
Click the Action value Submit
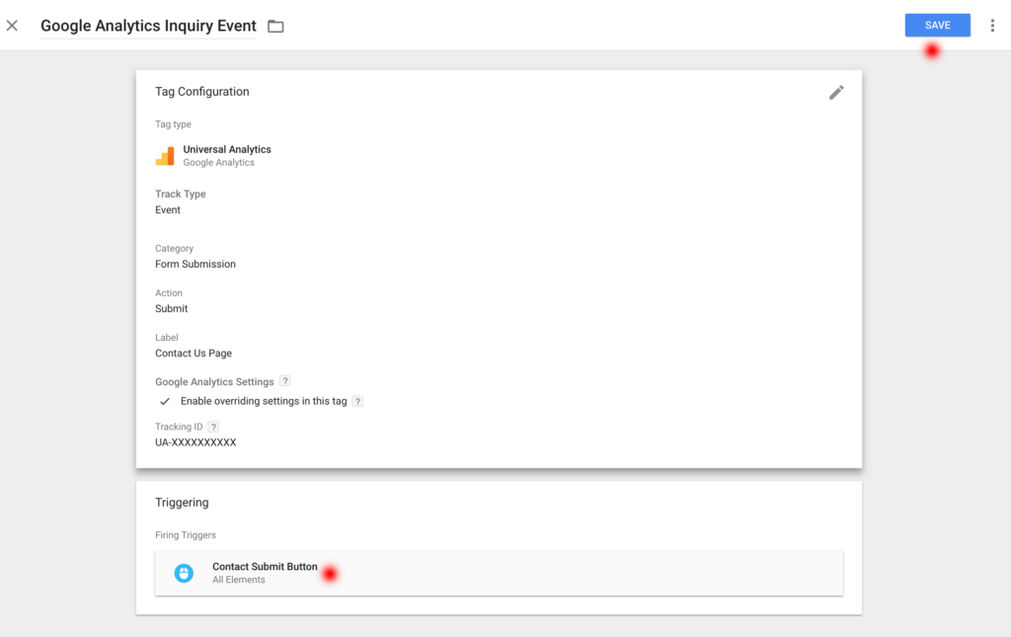172,309
